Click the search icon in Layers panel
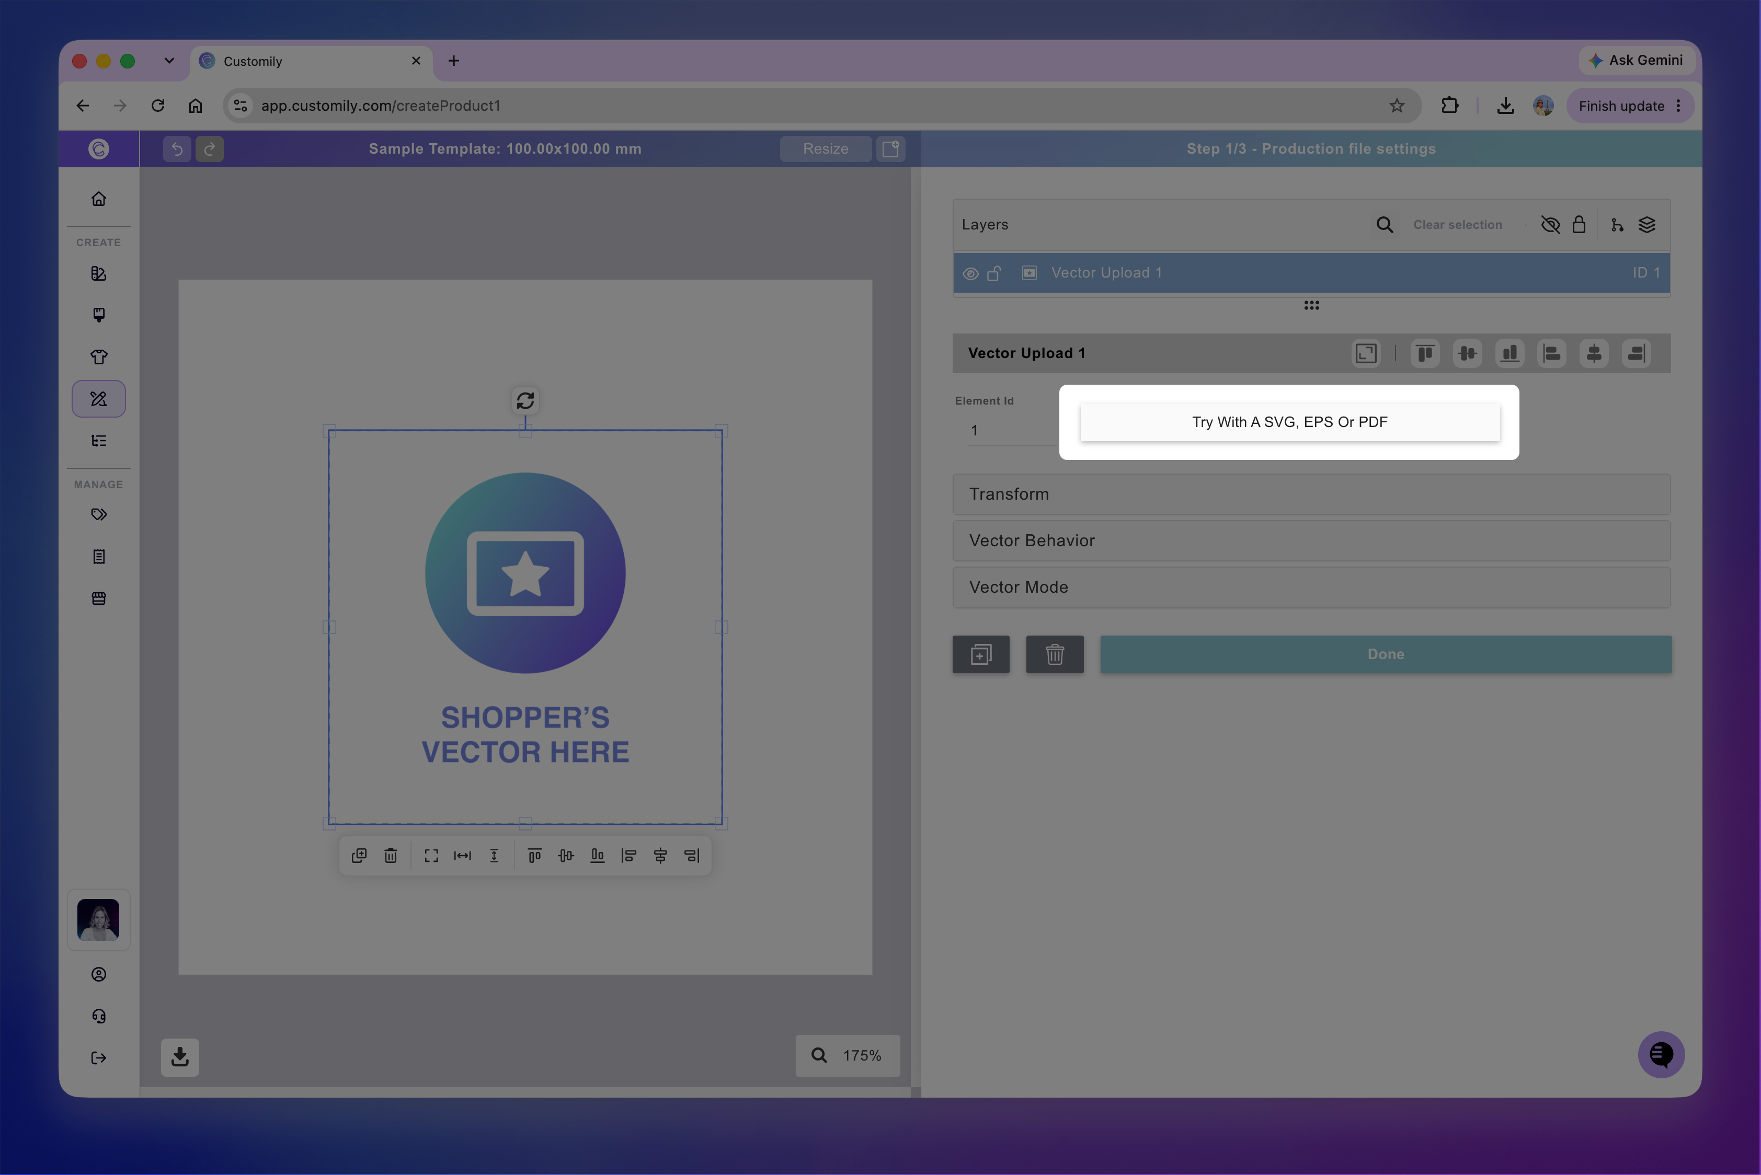The image size is (1761, 1175). [x=1385, y=225]
